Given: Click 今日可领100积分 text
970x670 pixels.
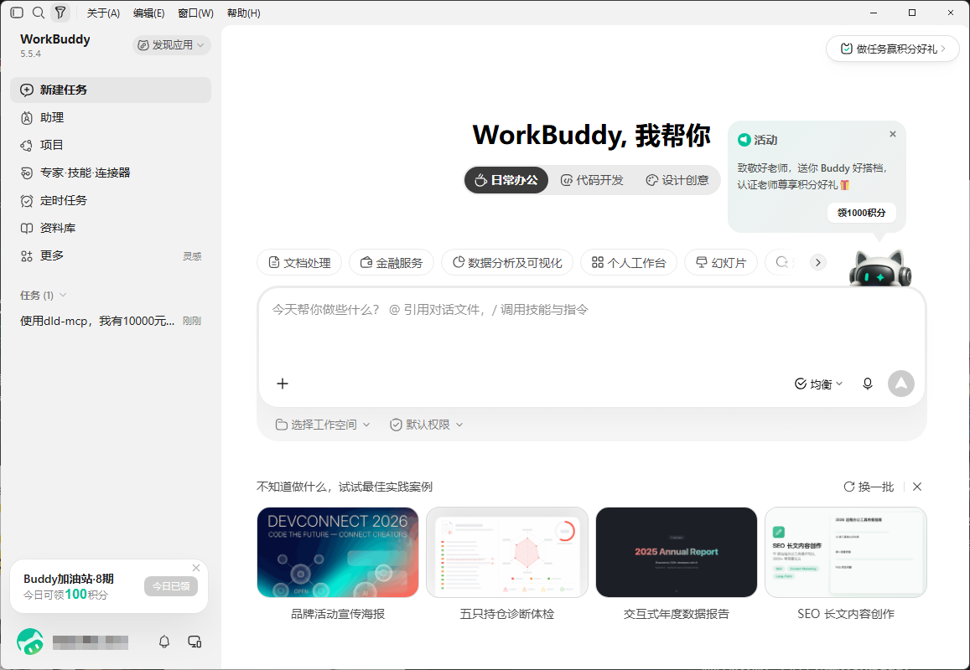Looking at the screenshot, I should (65, 595).
